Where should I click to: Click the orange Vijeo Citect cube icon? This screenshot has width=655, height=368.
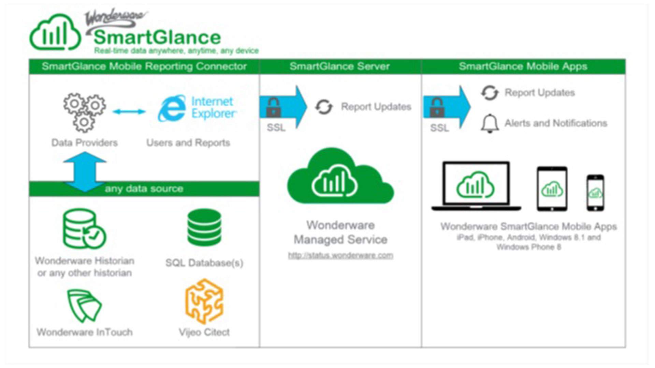point(204,301)
